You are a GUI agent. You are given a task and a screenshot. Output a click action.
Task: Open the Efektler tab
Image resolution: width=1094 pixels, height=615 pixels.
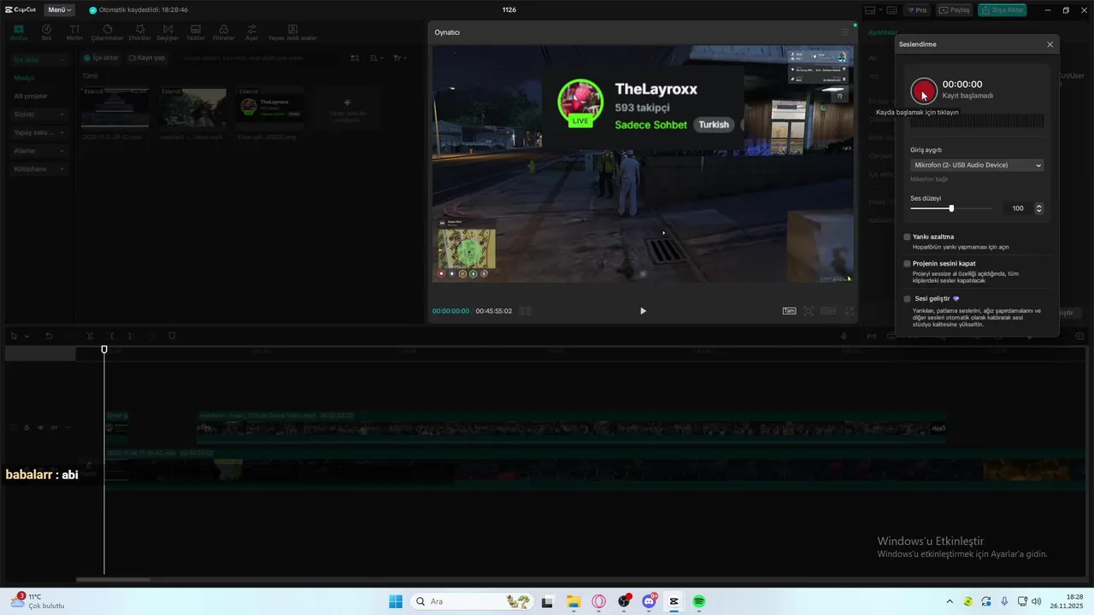tap(139, 32)
